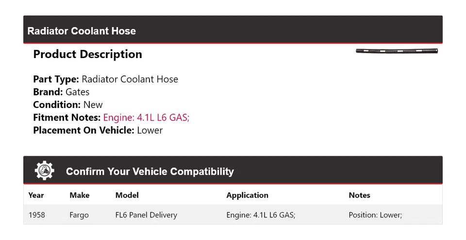The height and width of the screenshot is (240, 466).
Task: Open the radiator hose product thumbnail
Action: tap(397, 51)
